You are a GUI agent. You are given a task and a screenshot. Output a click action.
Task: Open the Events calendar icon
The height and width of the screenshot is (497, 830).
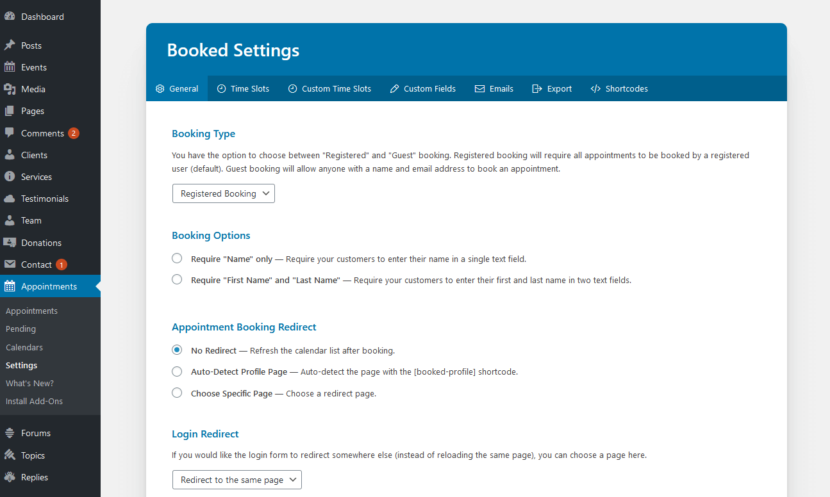pyautogui.click(x=10, y=67)
